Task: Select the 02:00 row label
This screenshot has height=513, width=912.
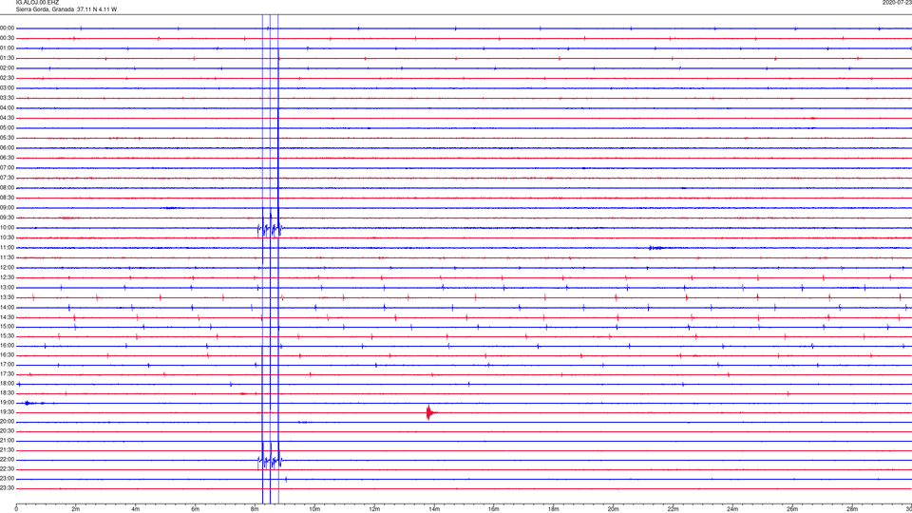Action: pyautogui.click(x=8, y=68)
